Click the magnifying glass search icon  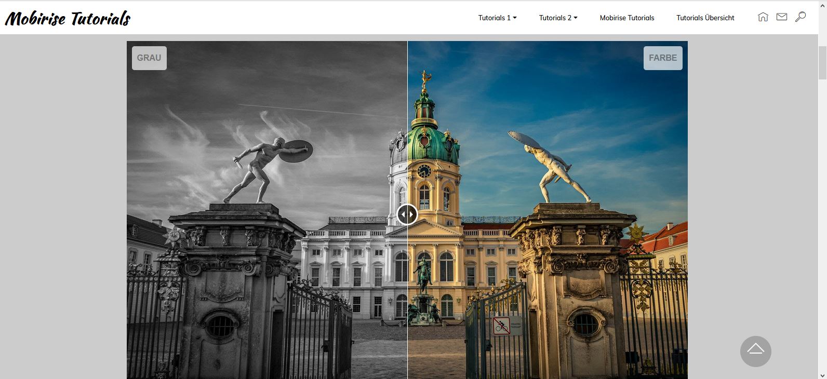tap(801, 17)
